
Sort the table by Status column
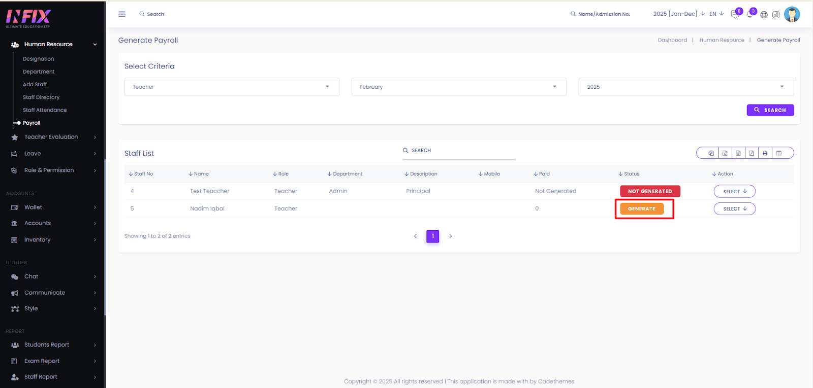click(629, 174)
